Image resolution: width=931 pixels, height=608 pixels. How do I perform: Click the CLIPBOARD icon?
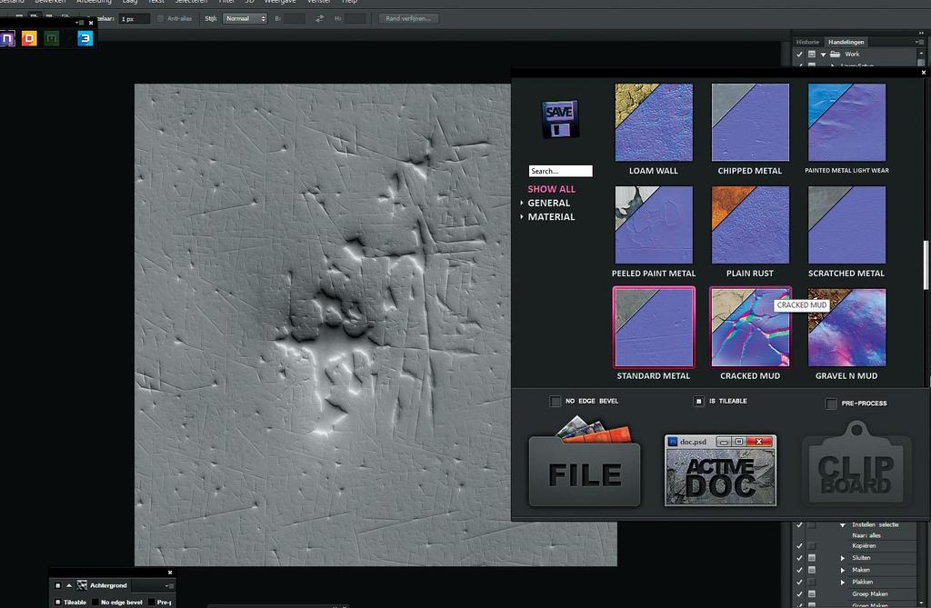click(856, 464)
